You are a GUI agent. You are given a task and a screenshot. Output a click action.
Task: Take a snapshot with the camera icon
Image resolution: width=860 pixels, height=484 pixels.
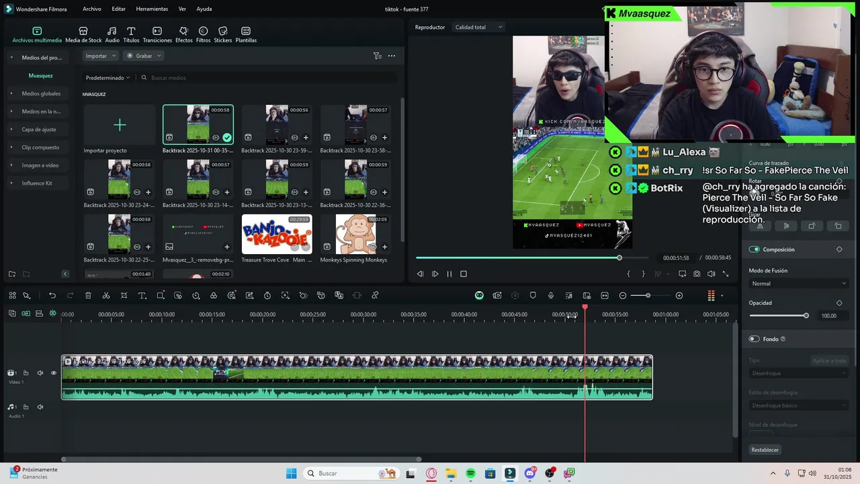(697, 274)
